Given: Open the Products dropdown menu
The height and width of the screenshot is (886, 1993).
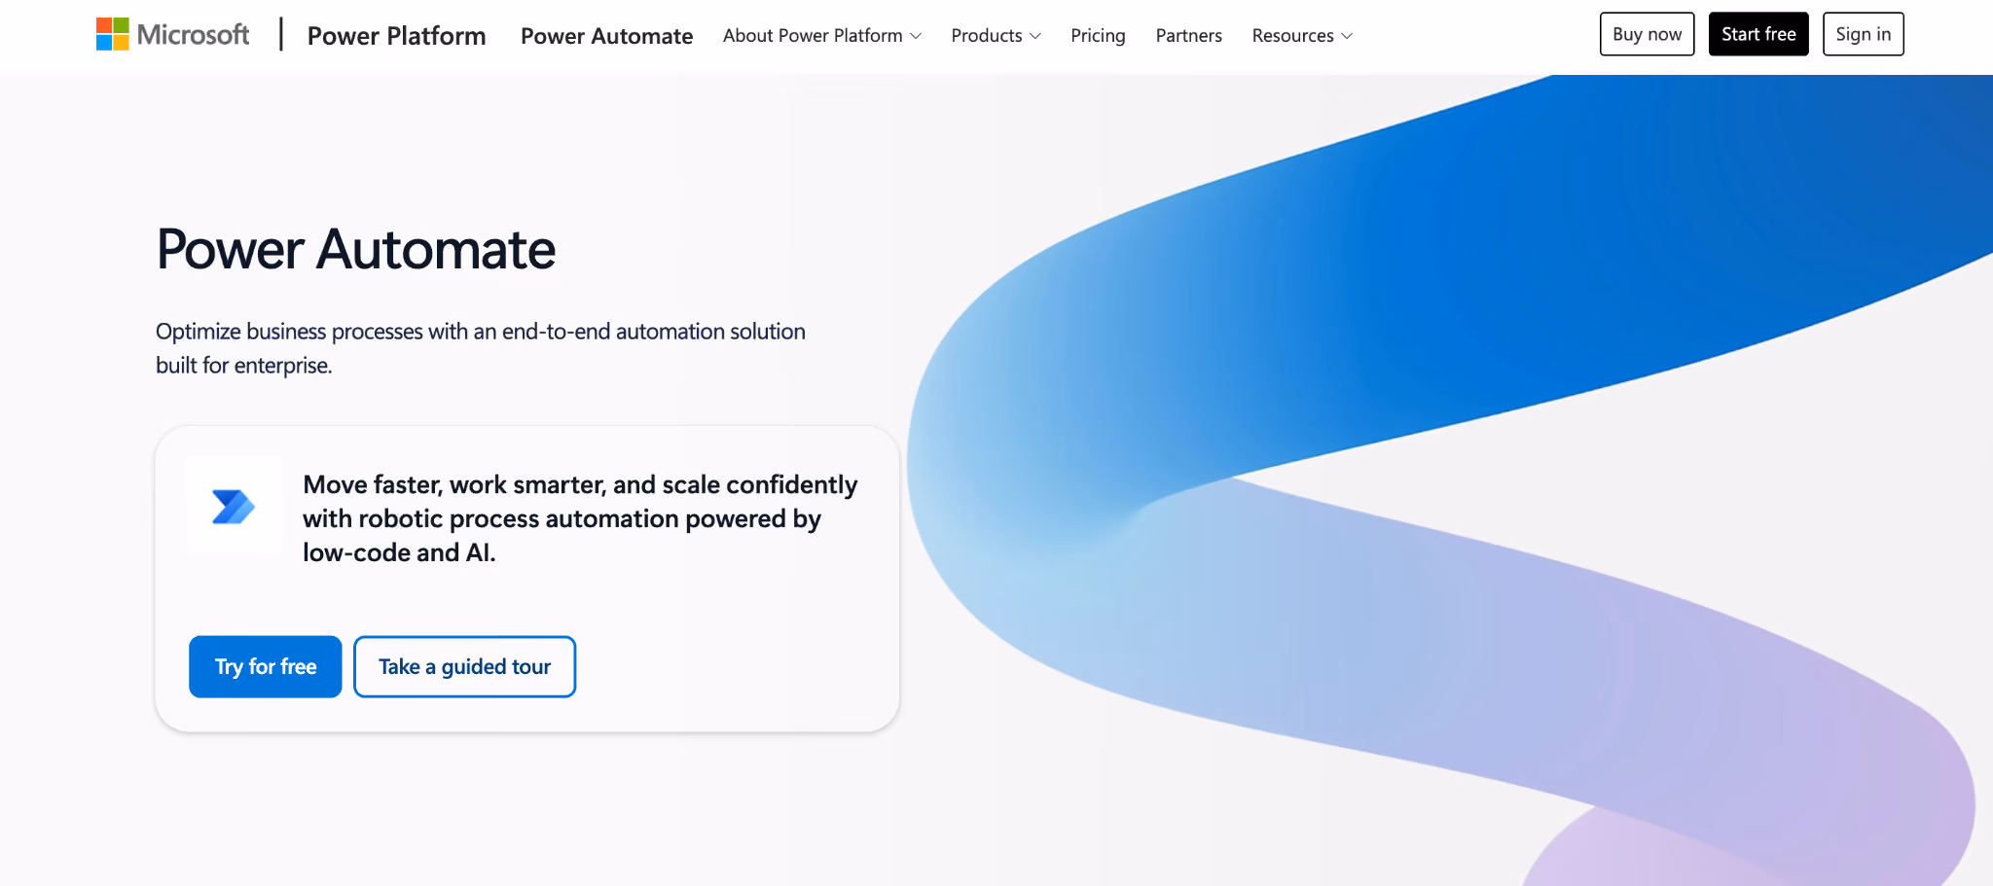Looking at the screenshot, I should click(x=996, y=36).
